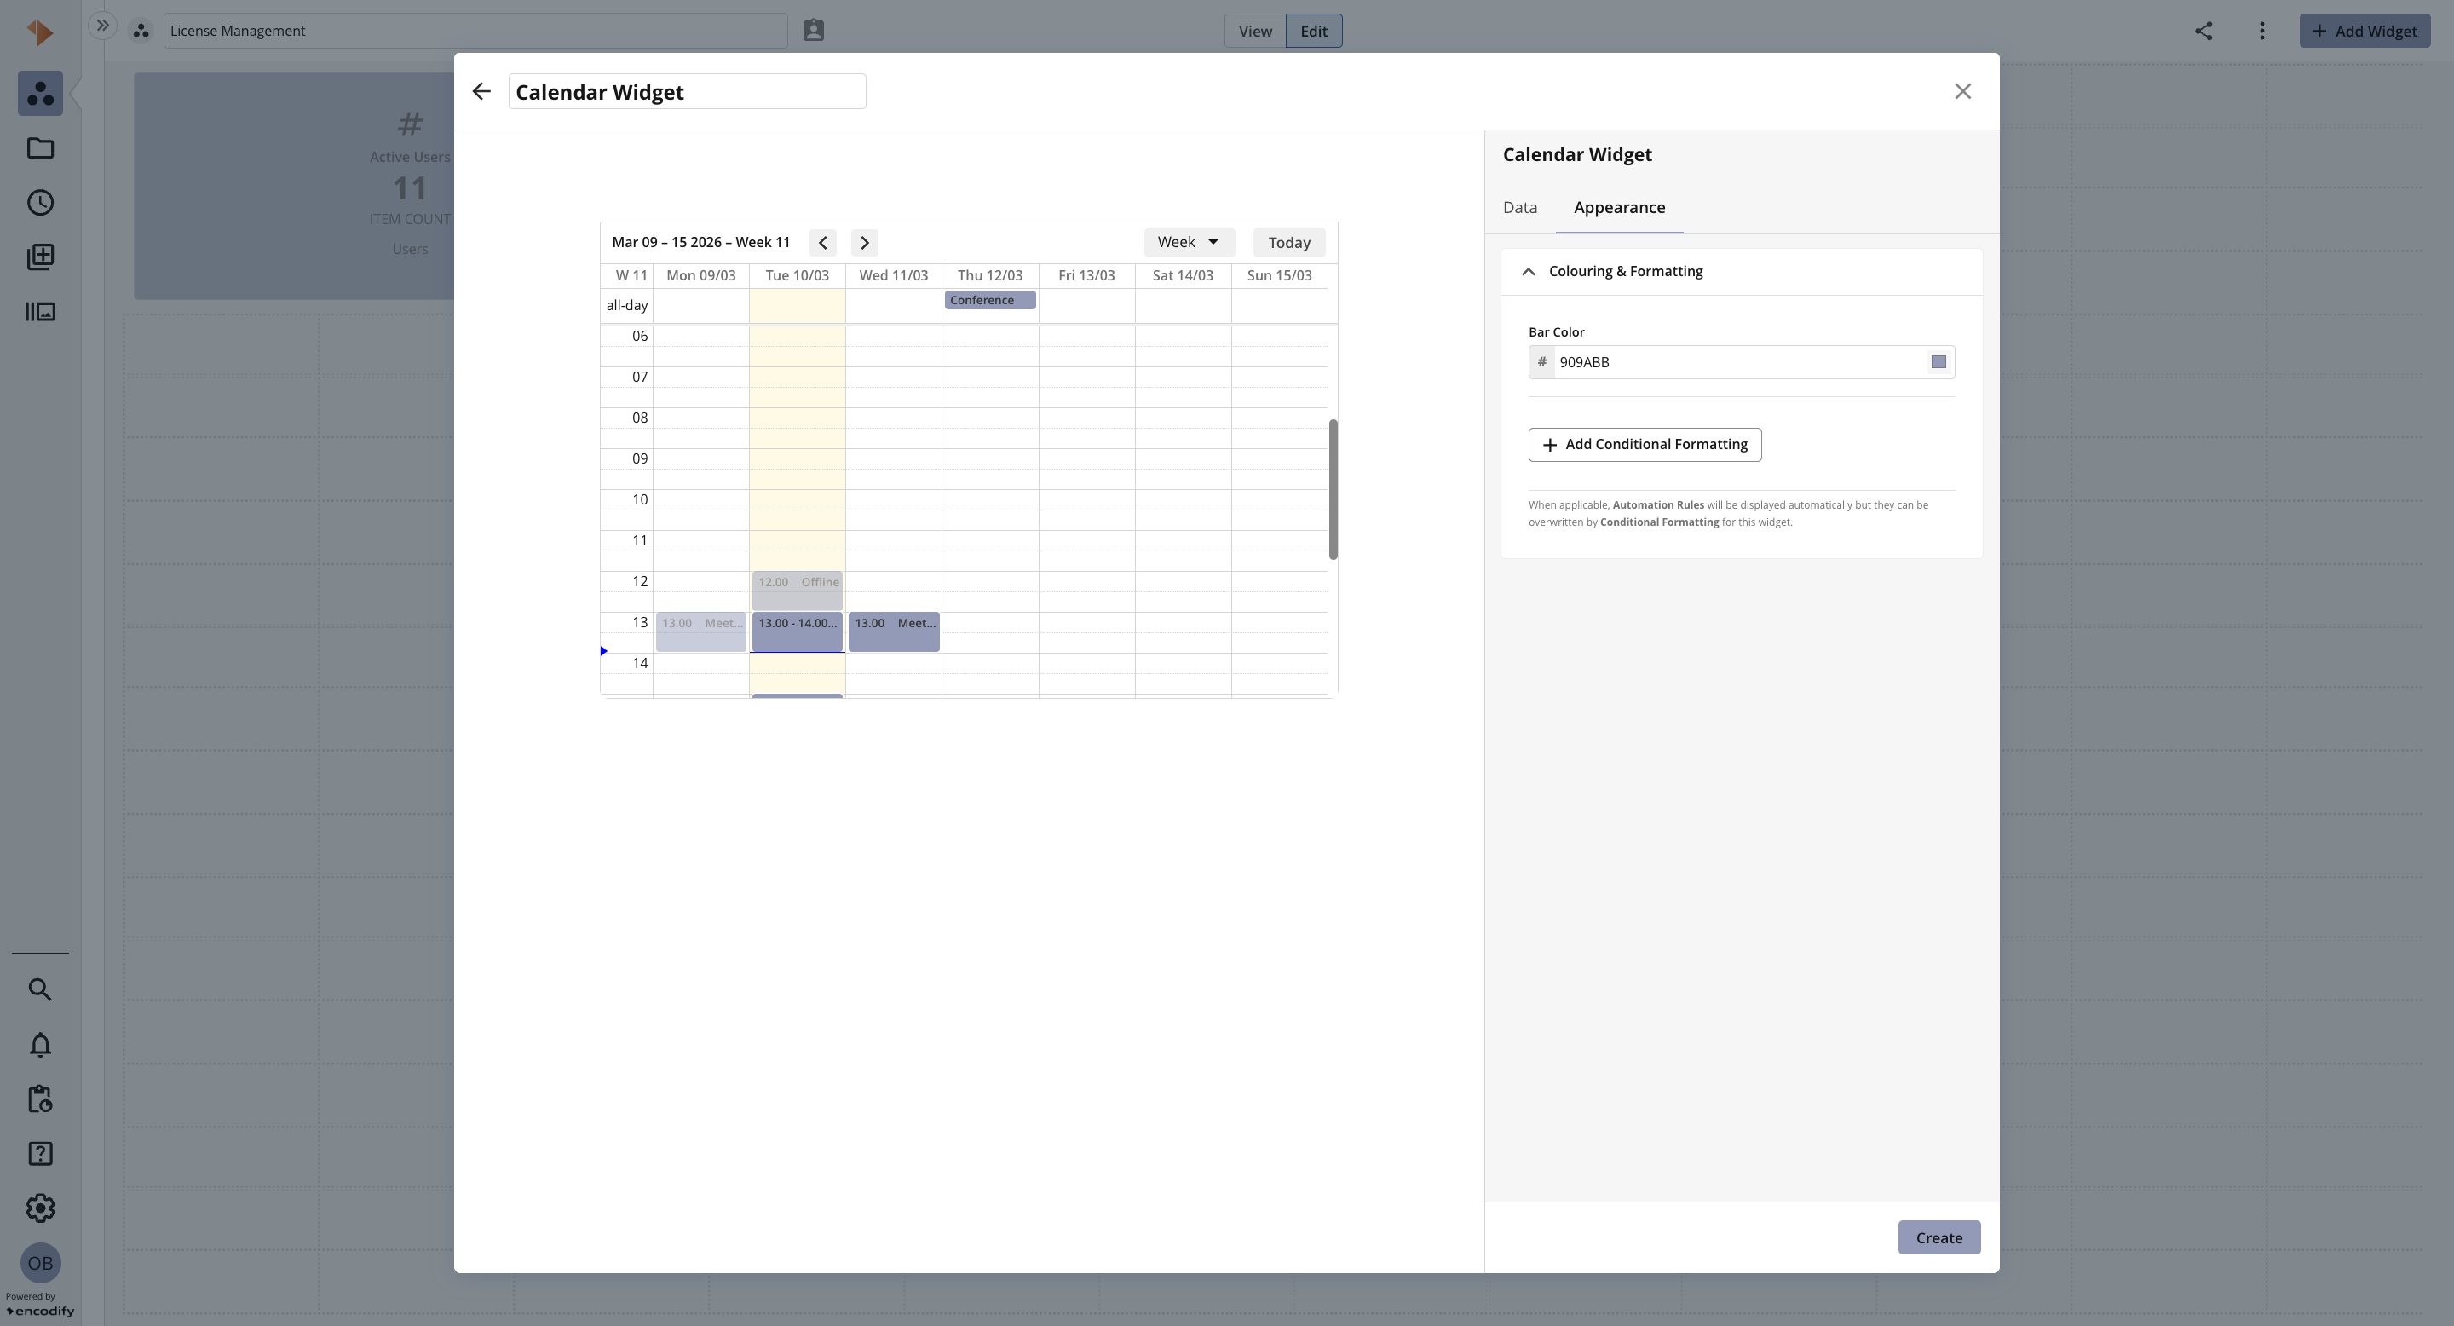Open the add-to-library icon in sidebar

point(40,257)
